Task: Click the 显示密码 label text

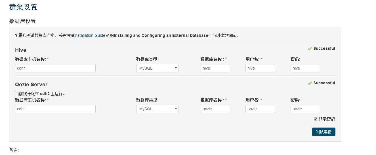Action: click(327, 119)
